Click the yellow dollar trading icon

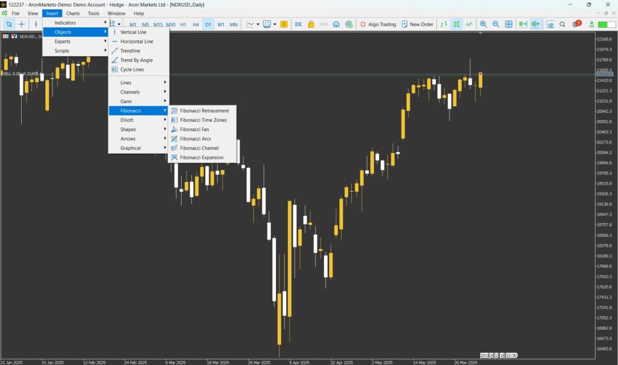[284, 24]
